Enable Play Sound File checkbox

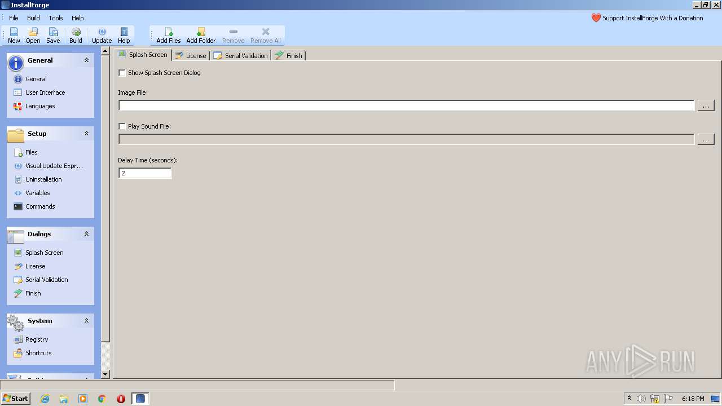click(x=122, y=126)
